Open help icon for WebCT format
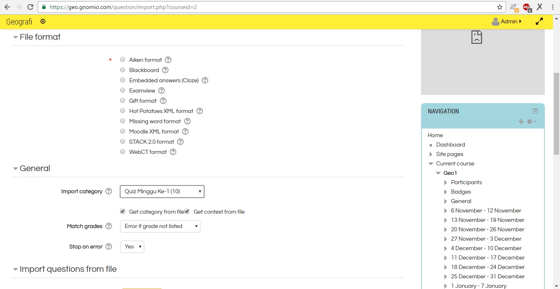 173,152
